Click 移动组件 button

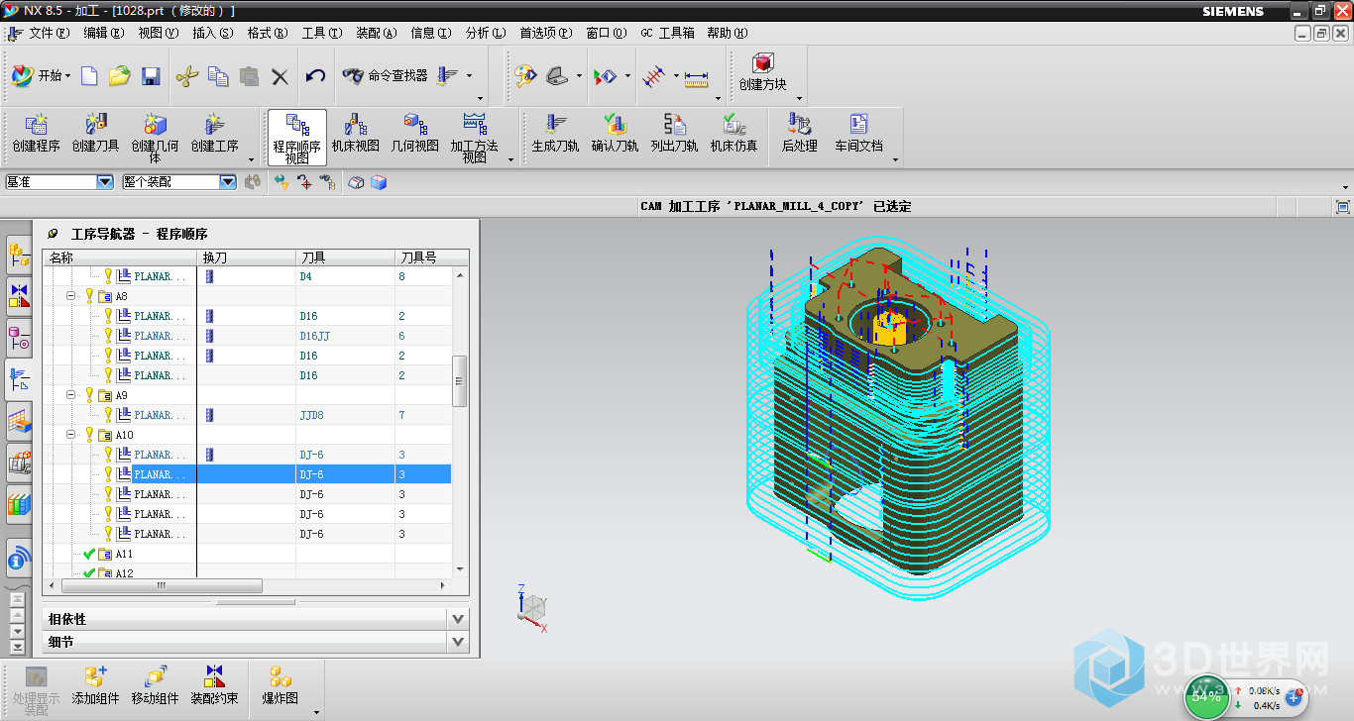155,686
